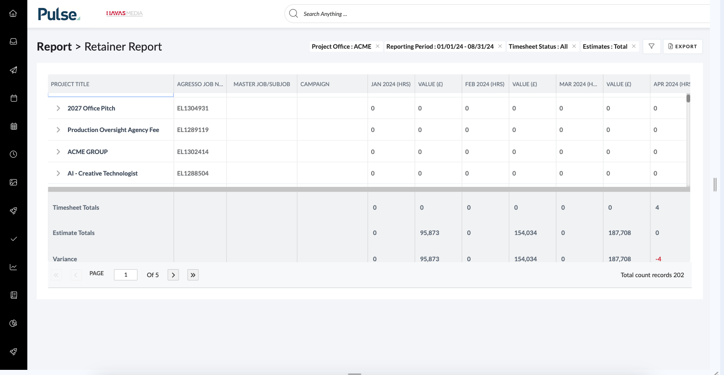724x375 pixels.
Task: Click the 2027 Office Pitch title
Action: click(x=91, y=108)
